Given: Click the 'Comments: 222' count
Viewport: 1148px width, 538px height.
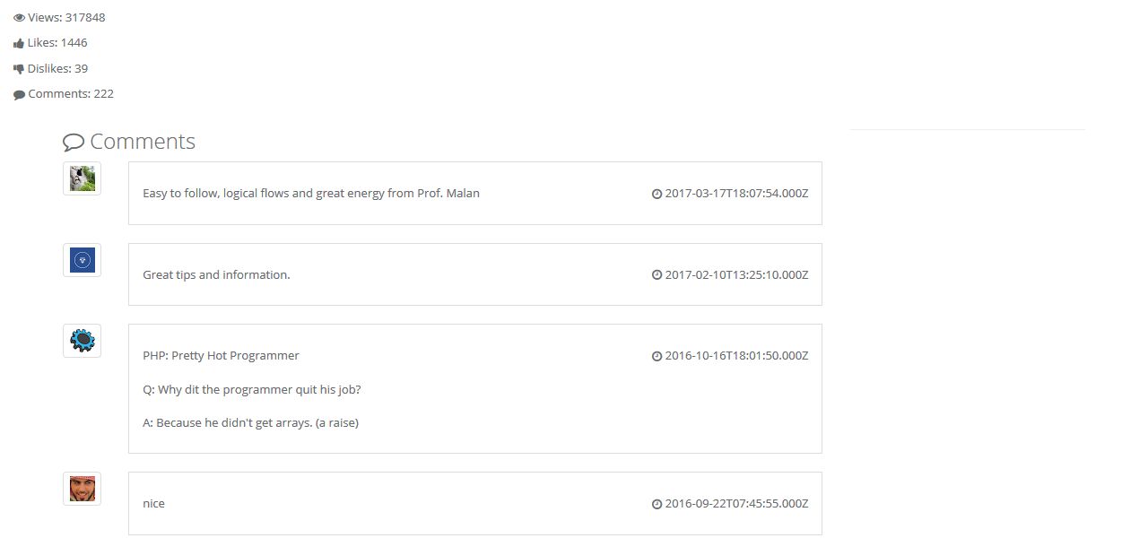Looking at the screenshot, I should [x=71, y=94].
